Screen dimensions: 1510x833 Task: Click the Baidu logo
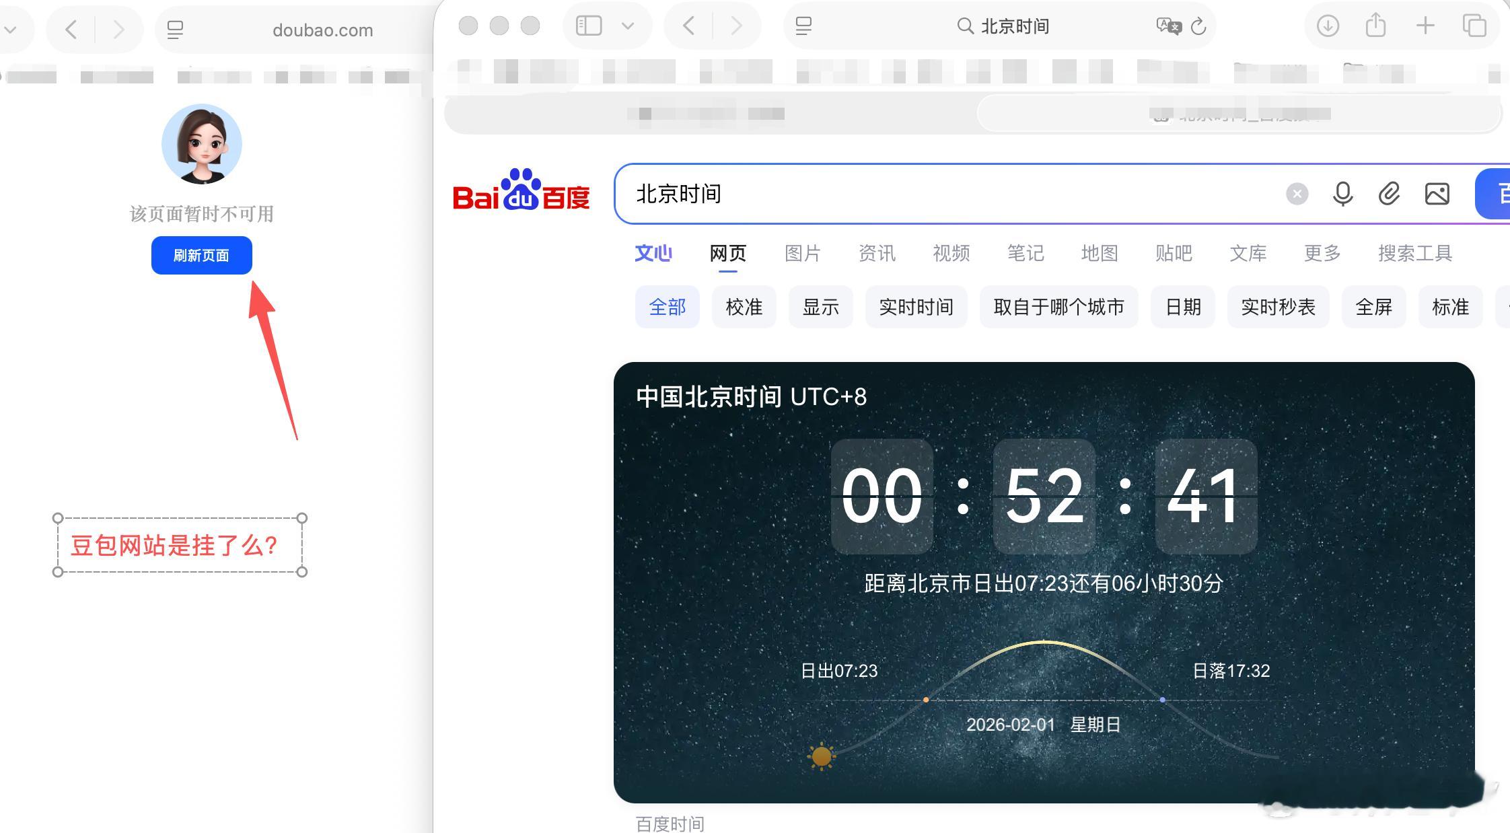click(x=522, y=192)
